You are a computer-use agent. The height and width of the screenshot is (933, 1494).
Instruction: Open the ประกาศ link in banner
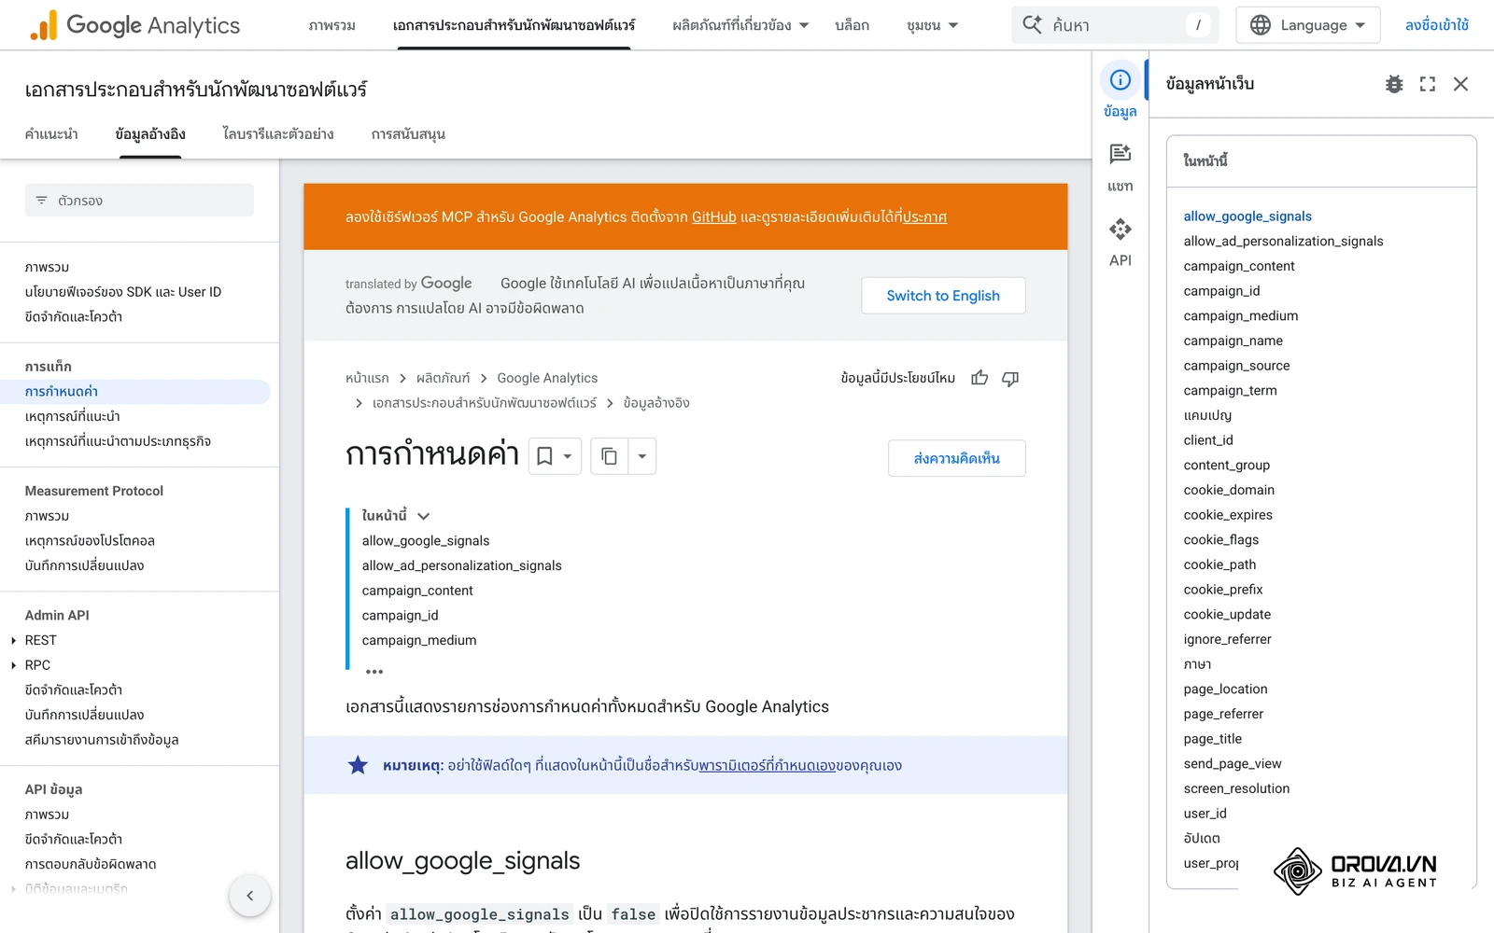(x=924, y=216)
